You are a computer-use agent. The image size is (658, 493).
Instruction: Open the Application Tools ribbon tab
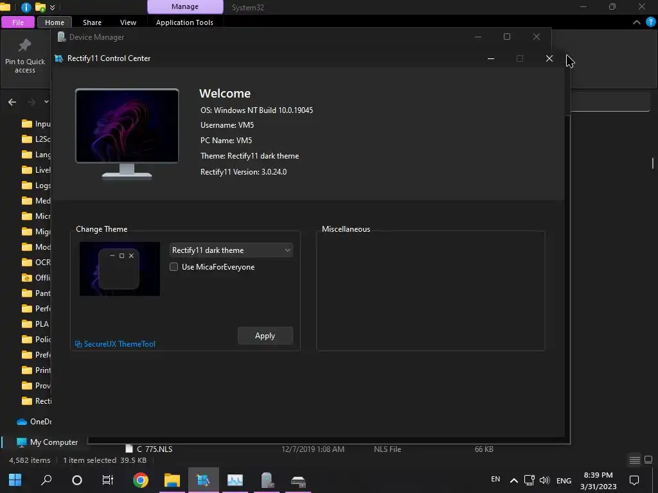pyautogui.click(x=184, y=22)
